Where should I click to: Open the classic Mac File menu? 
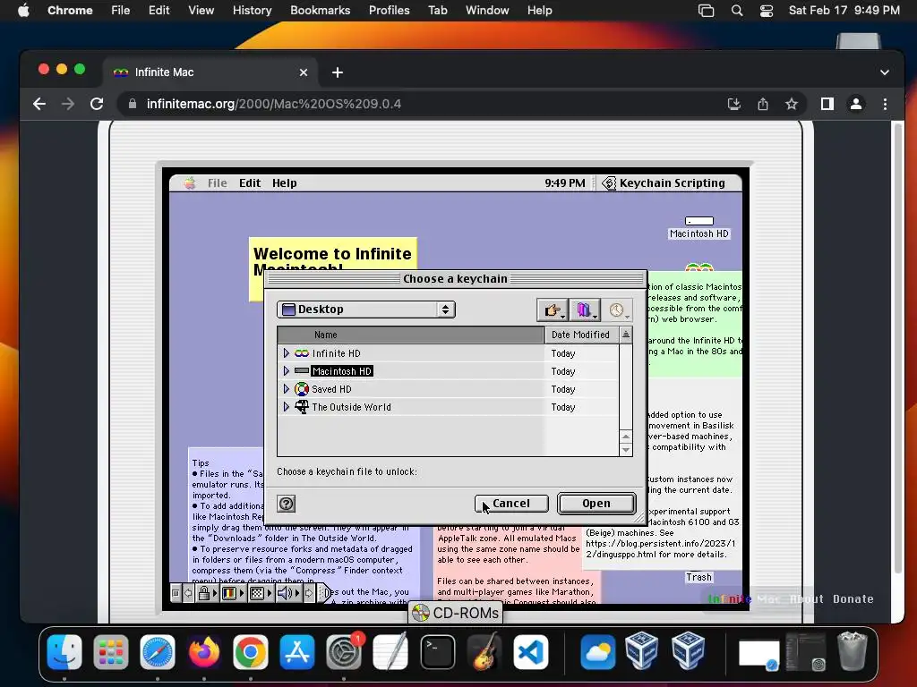217,182
